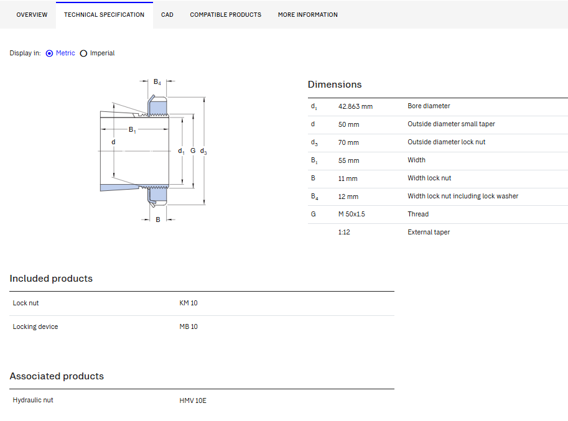Click the '1:12' external taper value

(x=344, y=232)
